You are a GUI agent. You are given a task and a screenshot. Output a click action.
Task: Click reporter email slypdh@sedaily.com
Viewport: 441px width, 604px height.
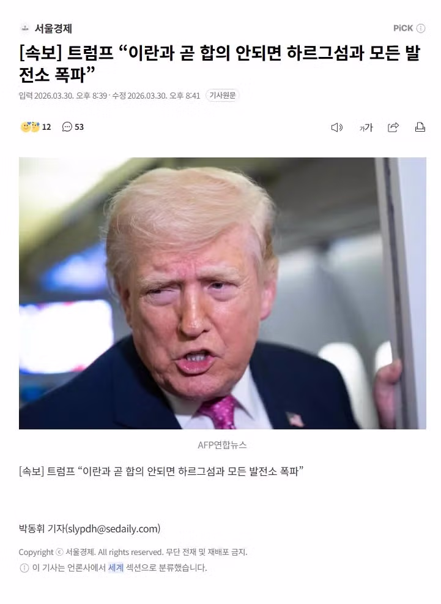[114, 529]
